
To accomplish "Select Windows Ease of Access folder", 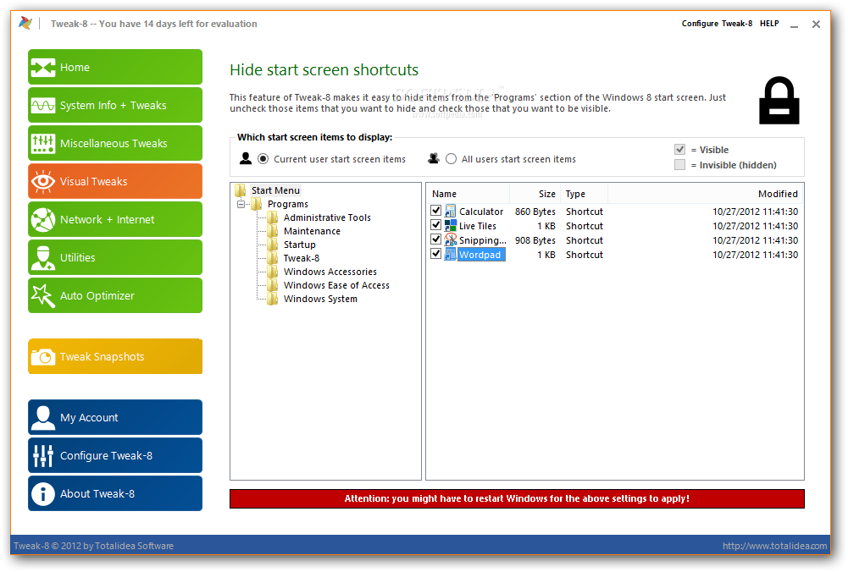I will 336,284.
